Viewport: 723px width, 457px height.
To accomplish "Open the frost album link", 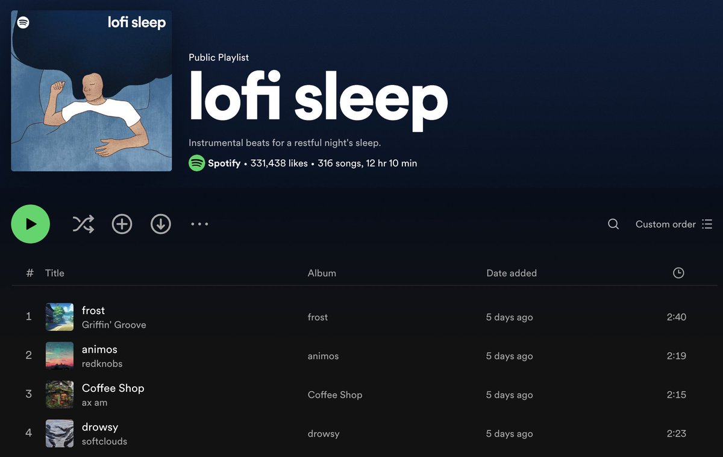I will coord(318,317).
